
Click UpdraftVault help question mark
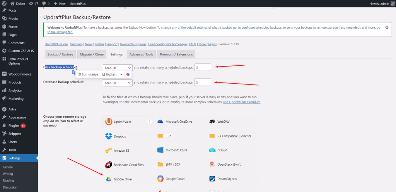point(149,122)
